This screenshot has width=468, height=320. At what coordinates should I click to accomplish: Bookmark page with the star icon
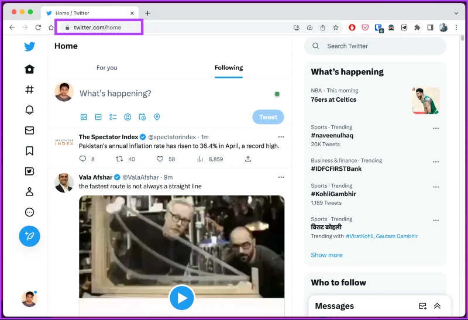(x=336, y=27)
